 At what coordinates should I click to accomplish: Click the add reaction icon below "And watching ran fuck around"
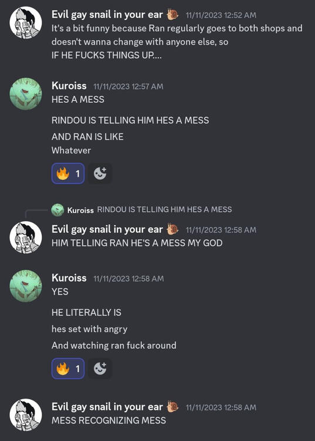[100, 369]
